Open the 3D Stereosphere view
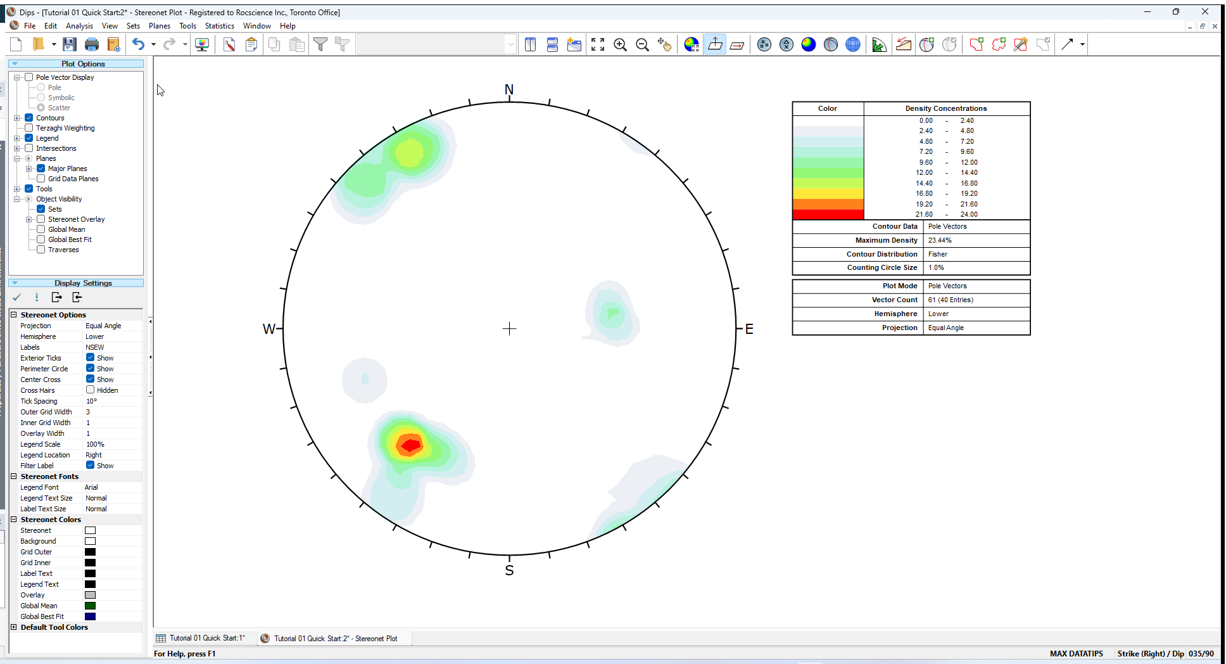Viewport: 1226px width, 664px height. click(x=853, y=44)
